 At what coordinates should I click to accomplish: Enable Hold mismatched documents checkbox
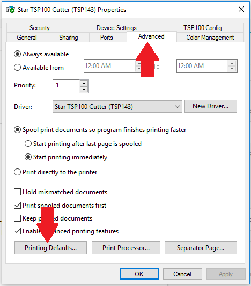[17, 192]
